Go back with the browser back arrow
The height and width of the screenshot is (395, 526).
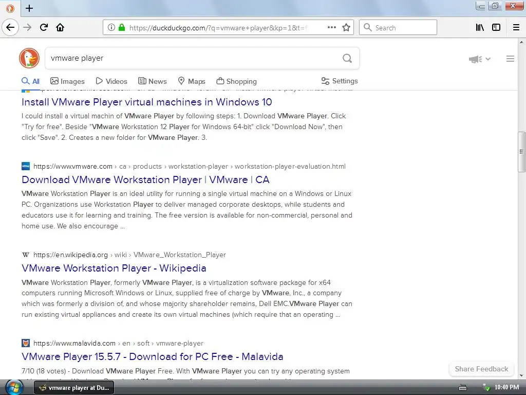coord(10,27)
